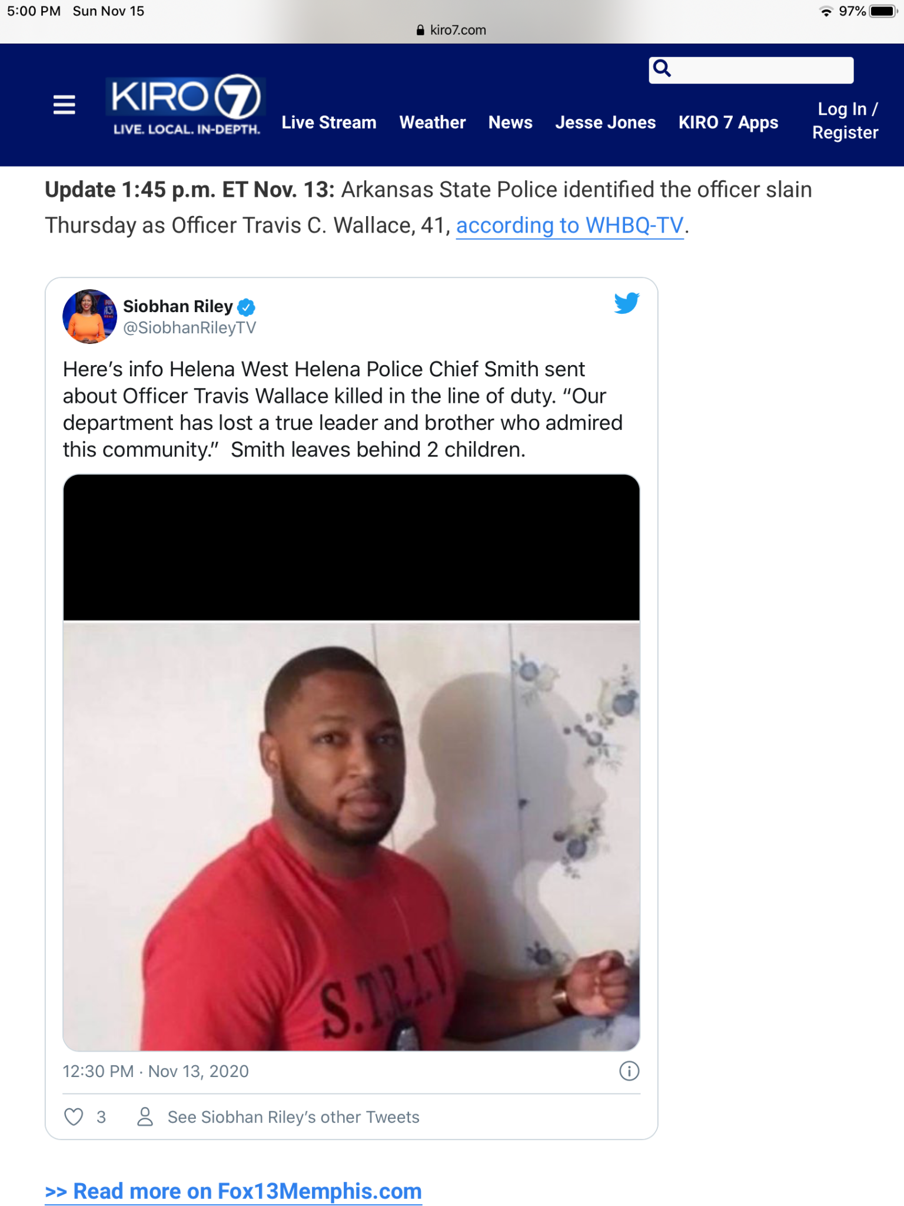This screenshot has height=1206, width=904.
Task: Click Log In / Register
Action: point(846,121)
